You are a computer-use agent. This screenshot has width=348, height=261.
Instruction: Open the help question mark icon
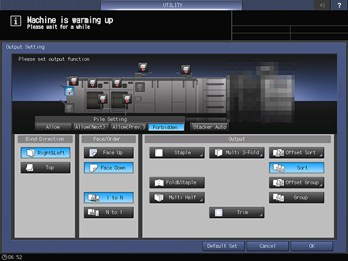click(x=339, y=5)
